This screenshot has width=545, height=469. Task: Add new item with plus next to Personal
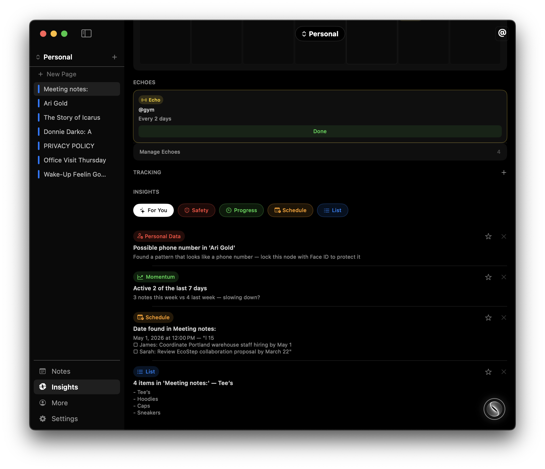tap(115, 57)
